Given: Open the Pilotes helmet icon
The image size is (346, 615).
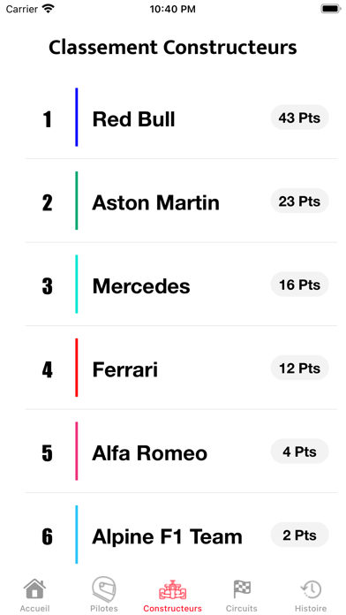Looking at the screenshot, I should (104, 589).
